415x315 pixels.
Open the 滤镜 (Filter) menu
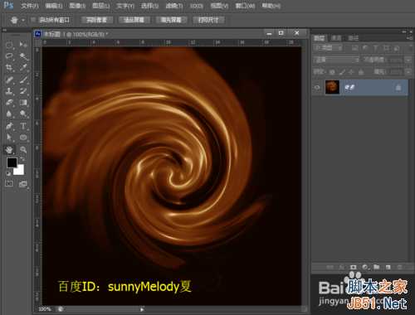174,6
